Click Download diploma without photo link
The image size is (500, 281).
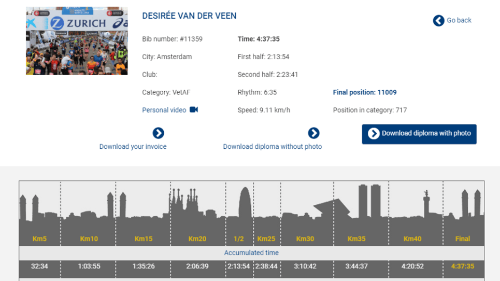[273, 147]
